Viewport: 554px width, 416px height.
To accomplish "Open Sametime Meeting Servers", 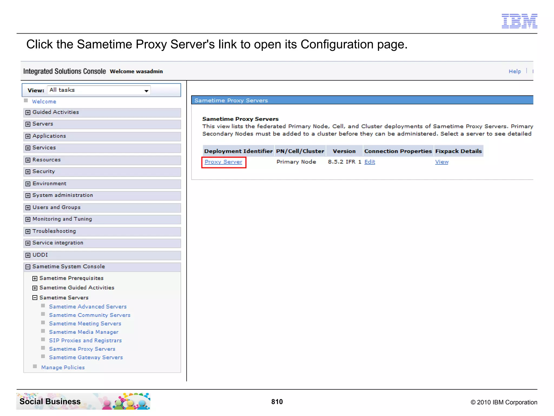I will tap(85, 324).
